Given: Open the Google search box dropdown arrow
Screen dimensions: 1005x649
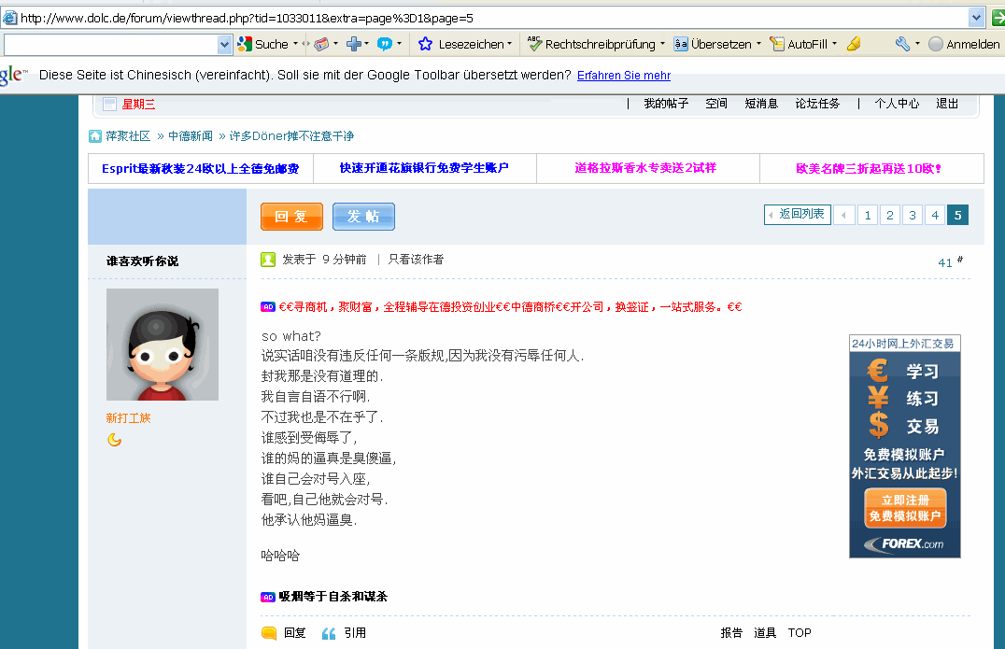Looking at the screenshot, I should (x=224, y=44).
